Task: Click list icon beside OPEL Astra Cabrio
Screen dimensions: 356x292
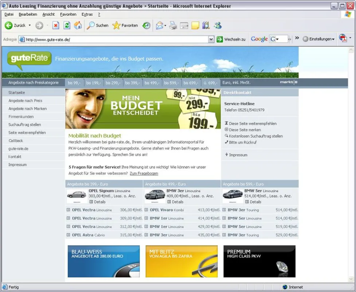Action: point(68,235)
